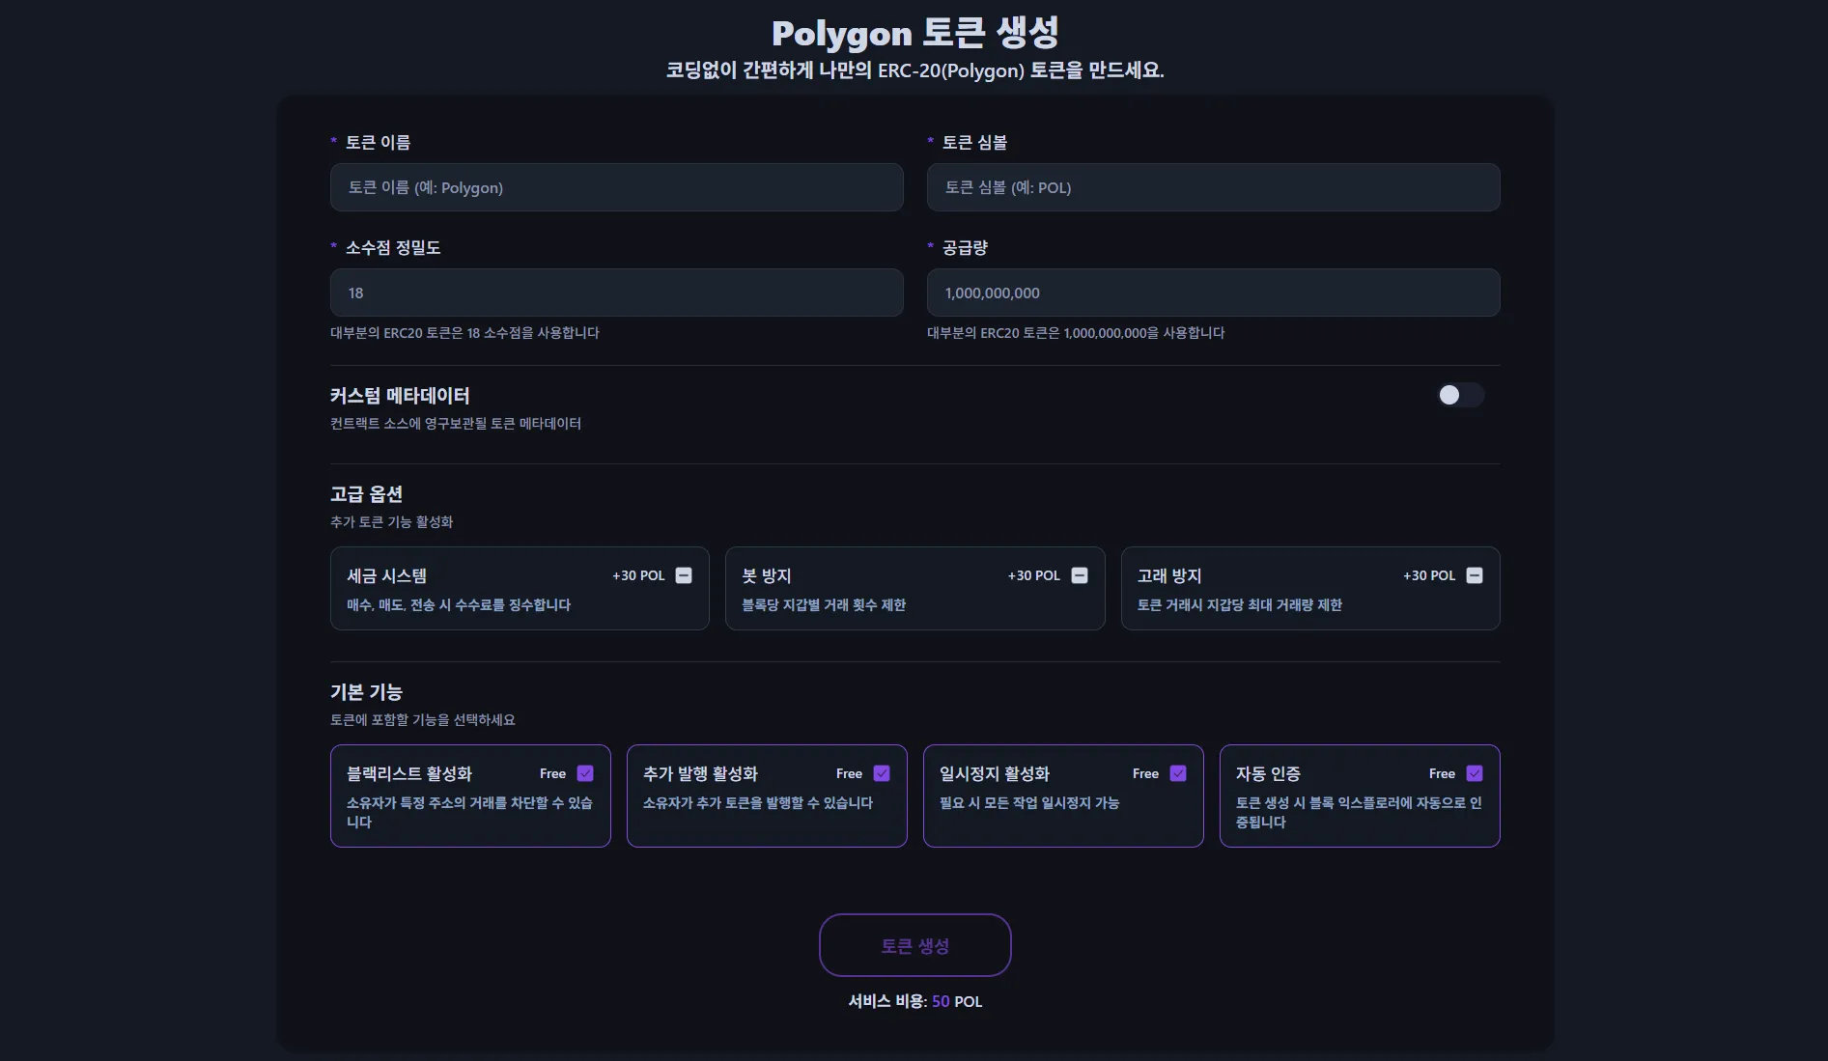Click the 공급량 input field
The width and height of the screenshot is (1828, 1061).
[x=1213, y=293]
